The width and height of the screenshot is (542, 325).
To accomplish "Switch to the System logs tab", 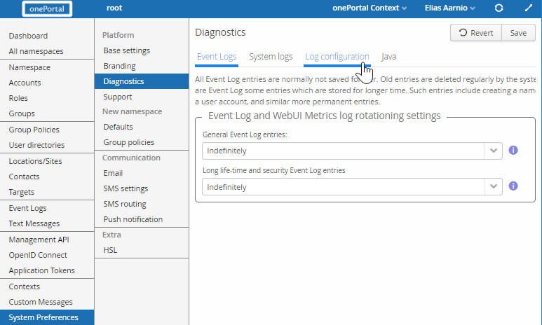I will [x=271, y=57].
